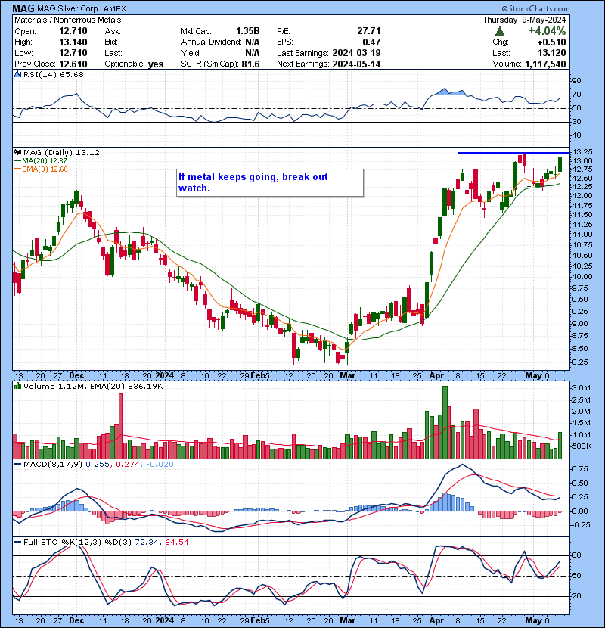Click the +4.04% percent change figure
605x628 pixels.
coord(547,31)
